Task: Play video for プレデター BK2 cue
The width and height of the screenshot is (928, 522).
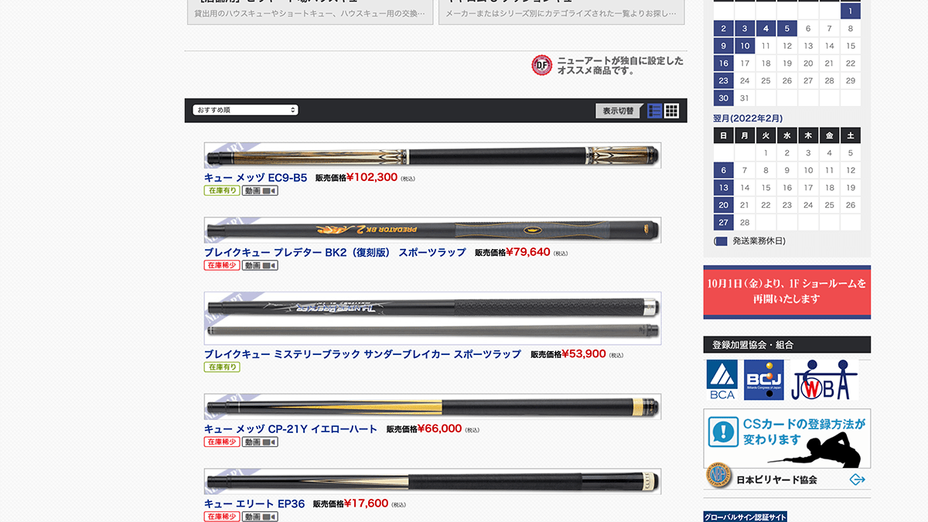Action: [260, 265]
